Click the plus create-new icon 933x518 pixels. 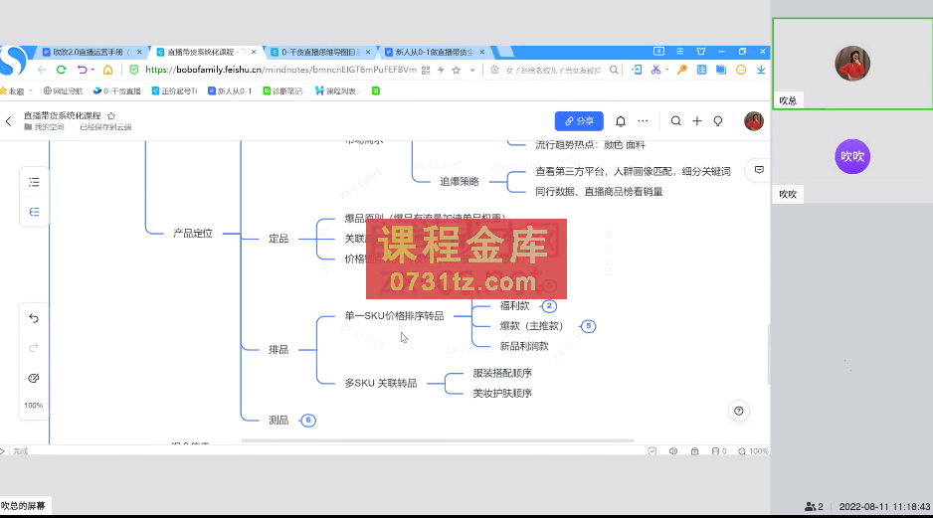click(x=697, y=121)
